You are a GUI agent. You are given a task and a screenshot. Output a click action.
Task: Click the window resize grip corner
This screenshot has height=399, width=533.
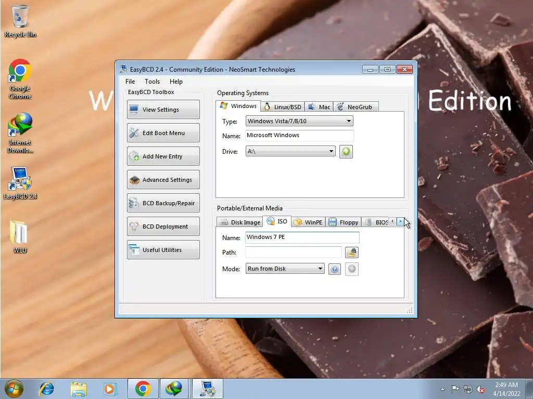pyautogui.click(x=410, y=310)
